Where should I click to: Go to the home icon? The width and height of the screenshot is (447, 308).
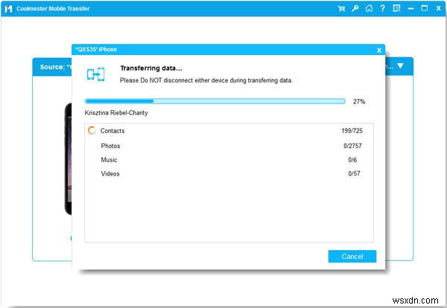tap(369, 8)
